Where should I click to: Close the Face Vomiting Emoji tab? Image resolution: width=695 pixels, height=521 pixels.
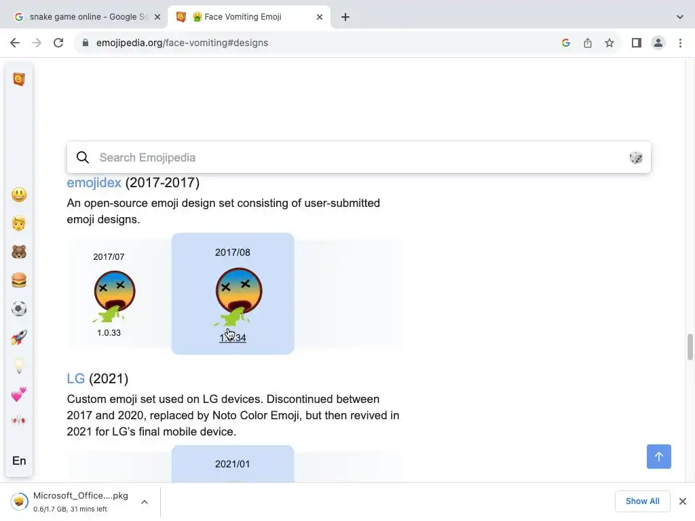(320, 17)
